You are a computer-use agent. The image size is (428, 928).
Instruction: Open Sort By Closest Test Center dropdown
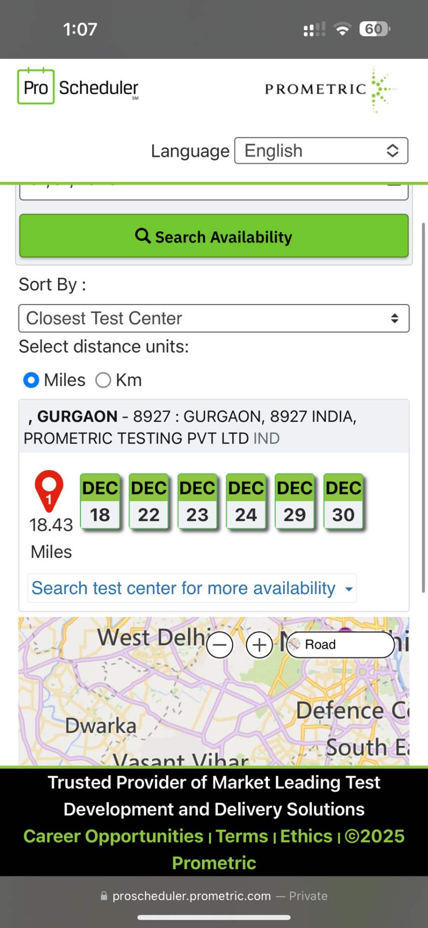(214, 318)
